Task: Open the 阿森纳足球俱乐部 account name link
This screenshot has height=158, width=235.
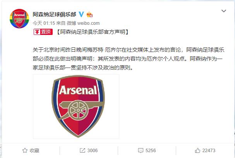Action: tap(55, 14)
